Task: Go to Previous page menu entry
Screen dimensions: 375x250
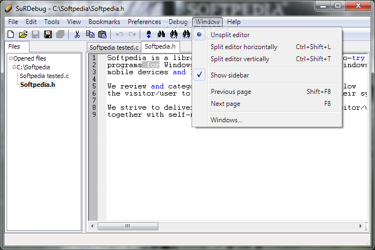Action: tap(267, 92)
